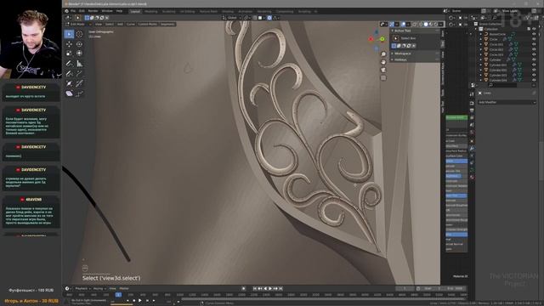Click the jump to start playback button
Viewport: 544px width, 306px height.
click(255, 289)
